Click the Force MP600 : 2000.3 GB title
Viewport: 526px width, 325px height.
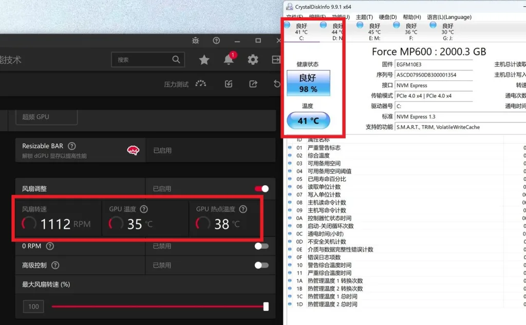pos(429,52)
